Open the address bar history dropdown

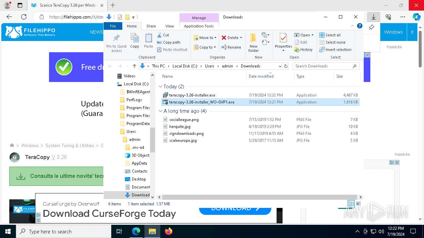click(280, 66)
